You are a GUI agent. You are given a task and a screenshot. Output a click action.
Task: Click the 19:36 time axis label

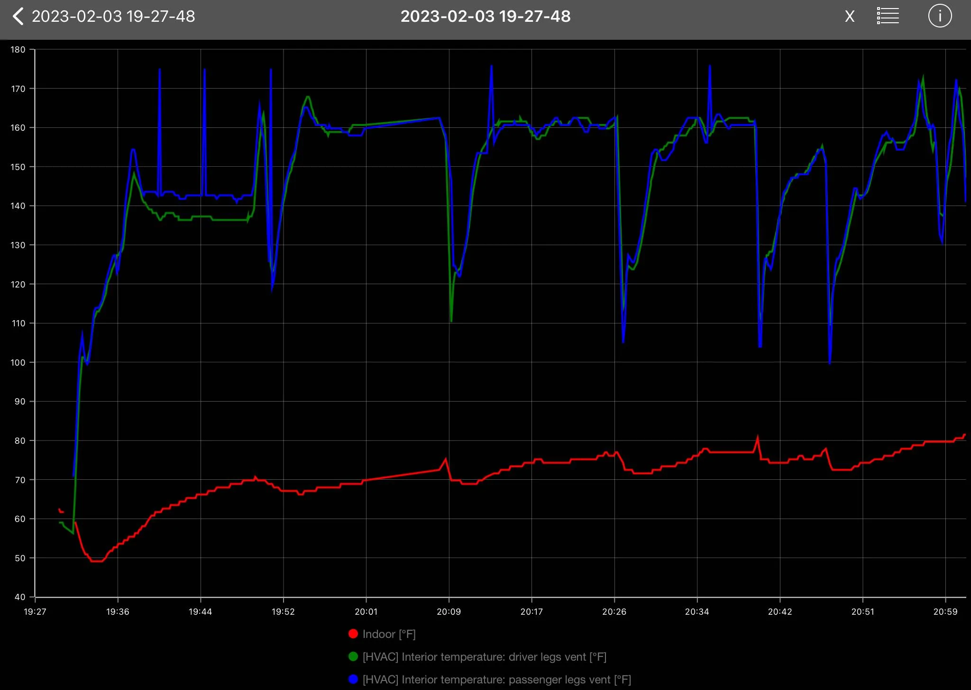[118, 612]
